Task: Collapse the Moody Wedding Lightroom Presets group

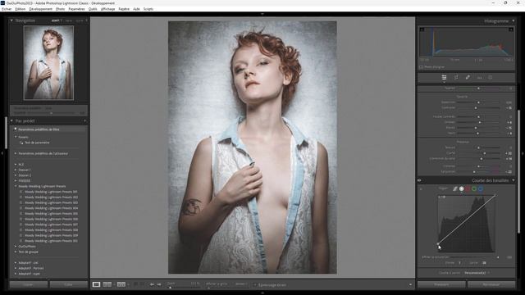Action: 16,186
